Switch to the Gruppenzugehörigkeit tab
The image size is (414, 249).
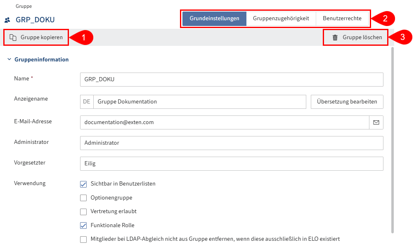[281, 18]
